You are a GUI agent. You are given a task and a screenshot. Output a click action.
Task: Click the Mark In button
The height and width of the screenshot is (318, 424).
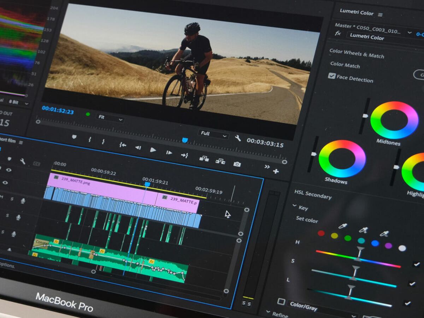click(90, 140)
